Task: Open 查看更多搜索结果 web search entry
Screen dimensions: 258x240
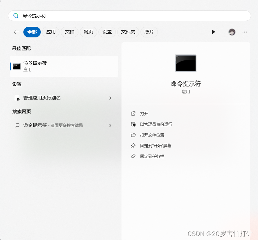Action: pyautogui.click(x=64, y=126)
